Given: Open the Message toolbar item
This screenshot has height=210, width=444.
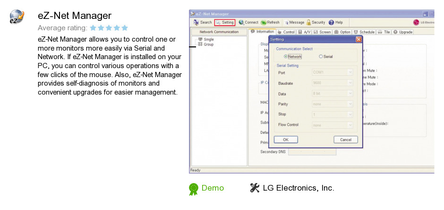Looking at the screenshot, I should coord(294,22).
